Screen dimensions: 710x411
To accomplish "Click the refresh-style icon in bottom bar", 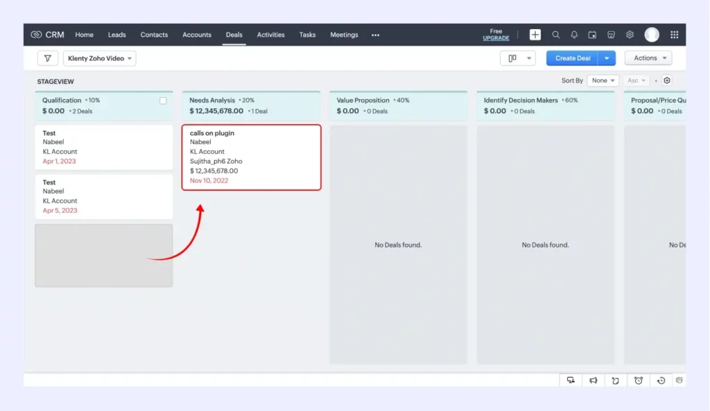I will pyautogui.click(x=616, y=381).
